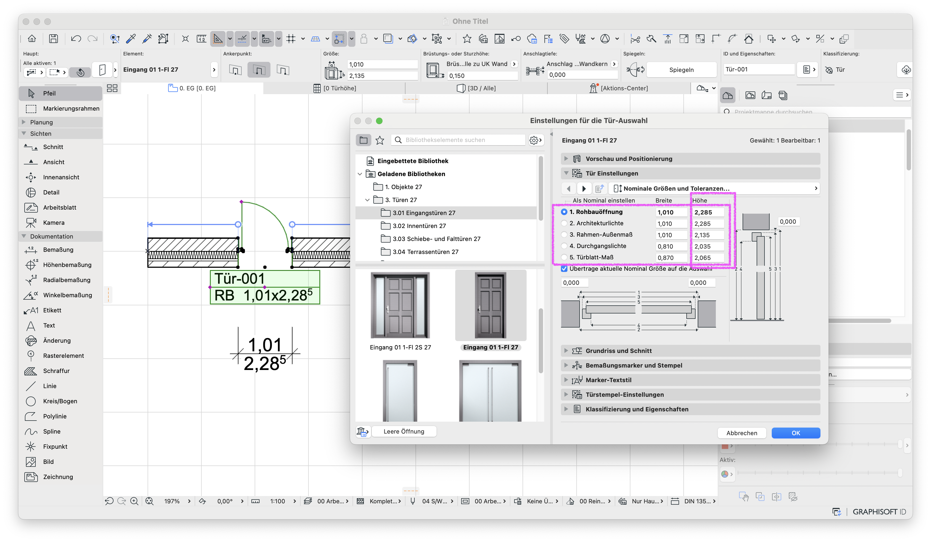Select the Innenansicht tool
This screenshot has height=542, width=931.
pos(61,177)
